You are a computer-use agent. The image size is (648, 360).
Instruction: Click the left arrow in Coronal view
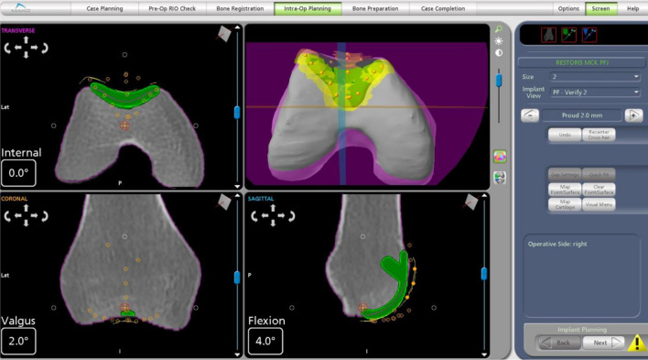(x=17, y=215)
